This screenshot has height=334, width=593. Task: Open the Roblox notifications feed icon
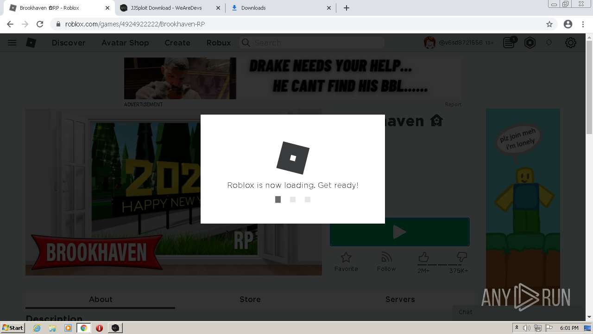[x=509, y=43]
